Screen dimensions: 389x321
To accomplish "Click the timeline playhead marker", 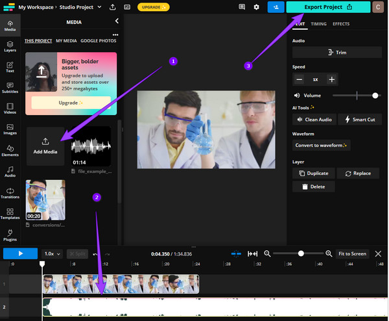I will pyautogui.click(x=42, y=264).
